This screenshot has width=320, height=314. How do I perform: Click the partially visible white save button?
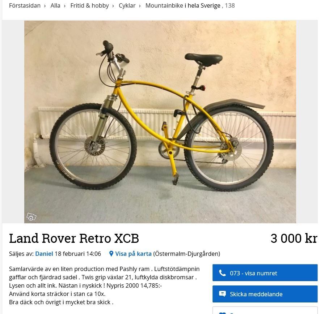point(265,310)
